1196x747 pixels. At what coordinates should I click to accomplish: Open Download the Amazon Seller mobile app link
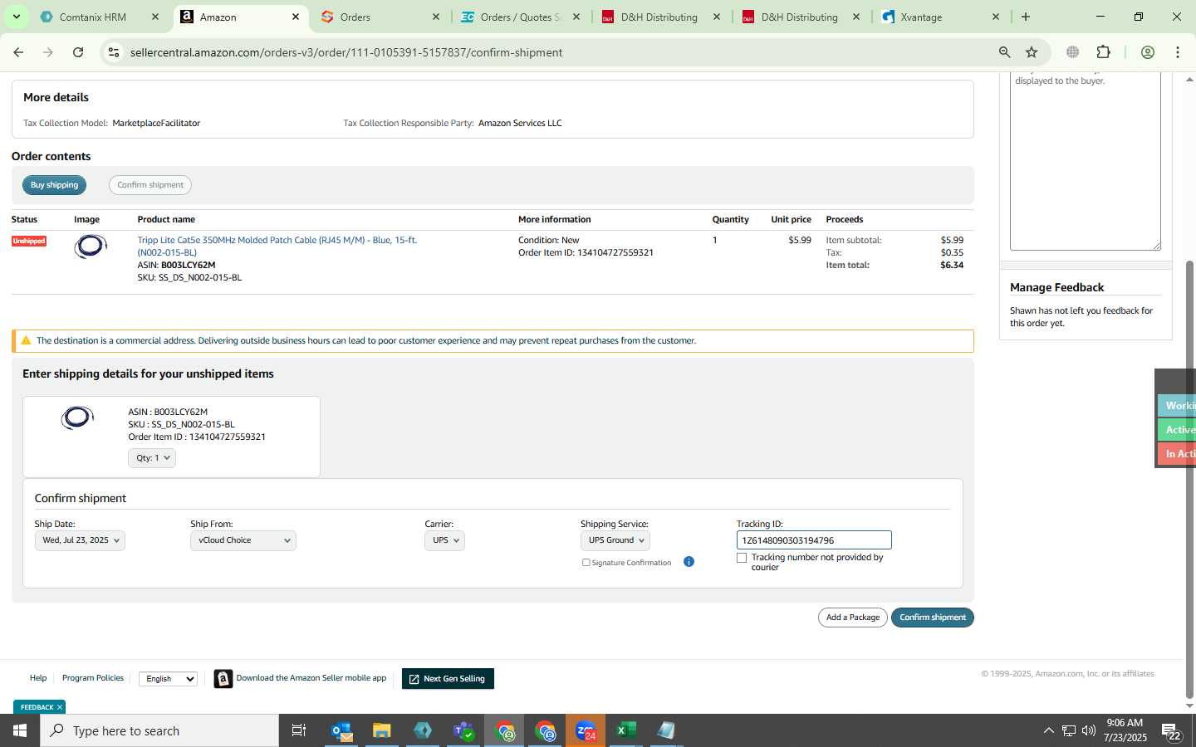pos(311,678)
